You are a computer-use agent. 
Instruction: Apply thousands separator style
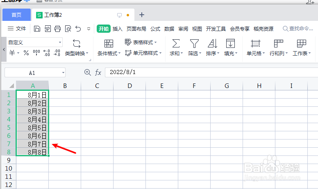[x=36, y=53]
